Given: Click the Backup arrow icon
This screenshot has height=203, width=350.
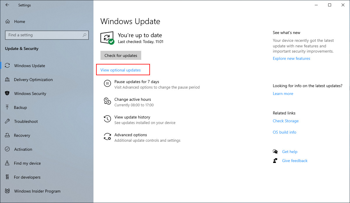Looking at the screenshot, I should (x=8, y=107).
